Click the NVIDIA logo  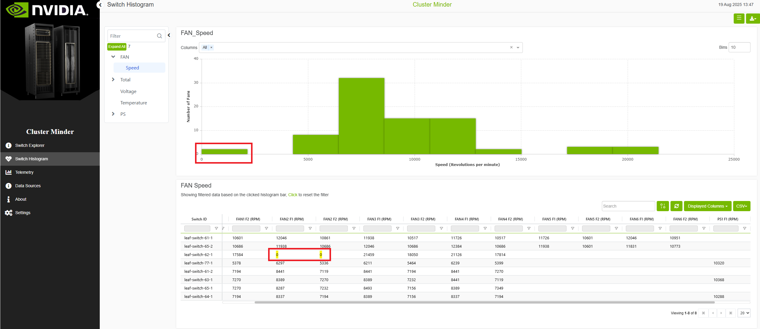pos(47,10)
